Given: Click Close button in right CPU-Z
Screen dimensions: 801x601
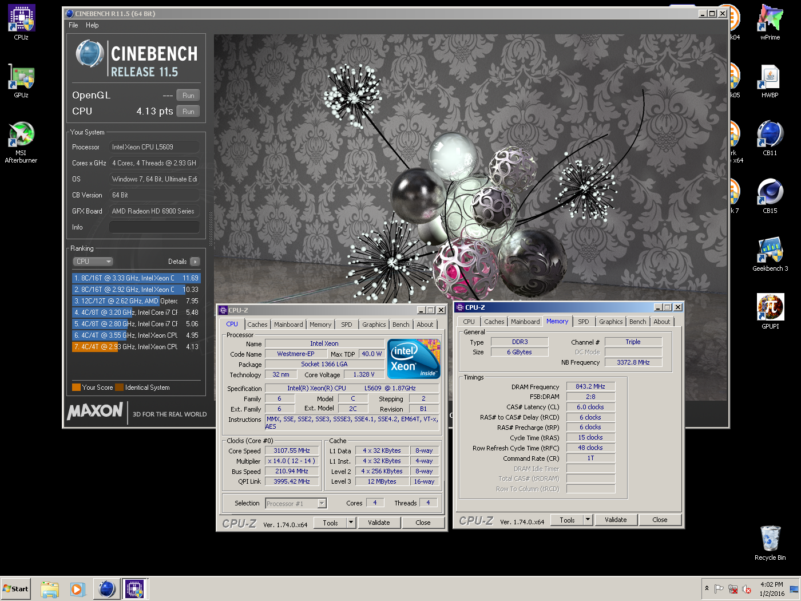Looking at the screenshot, I should tap(660, 520).
